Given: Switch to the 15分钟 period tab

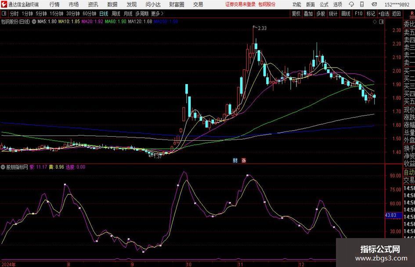Looking at the screenshot, I should pos(57,14).
